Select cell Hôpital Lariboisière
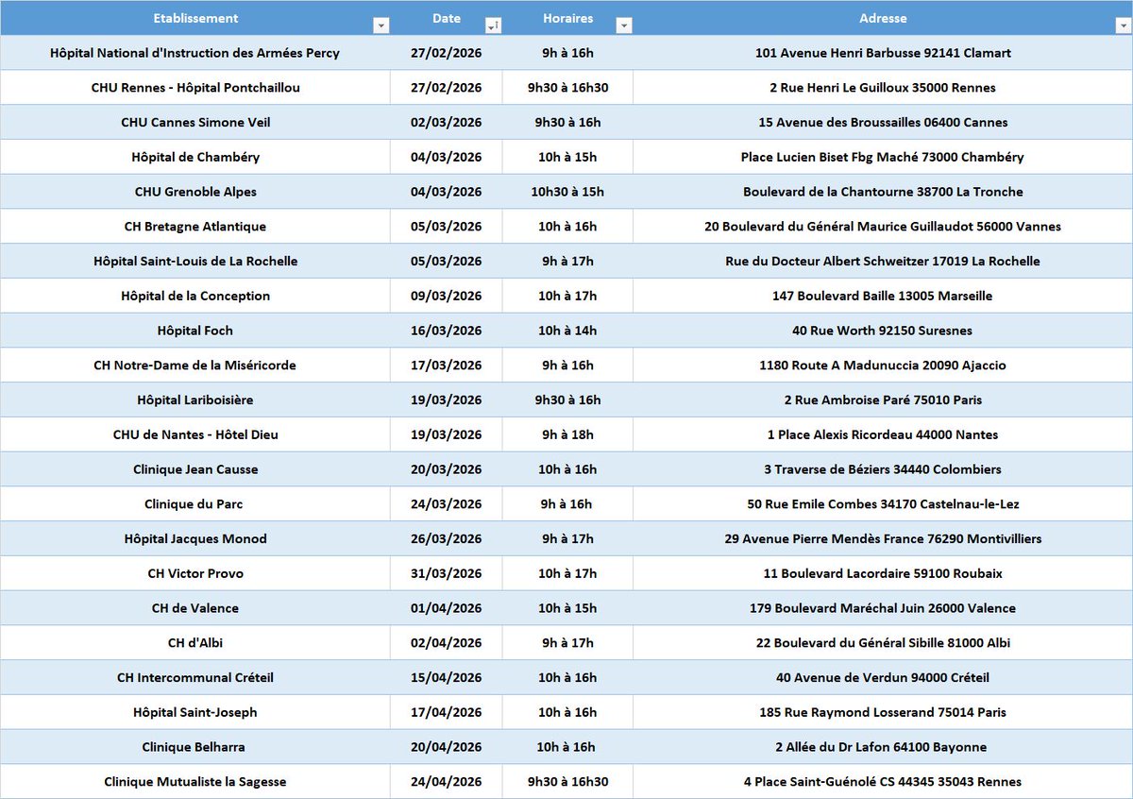Viewport: 1133px width, 799px height. pos(195,399)
